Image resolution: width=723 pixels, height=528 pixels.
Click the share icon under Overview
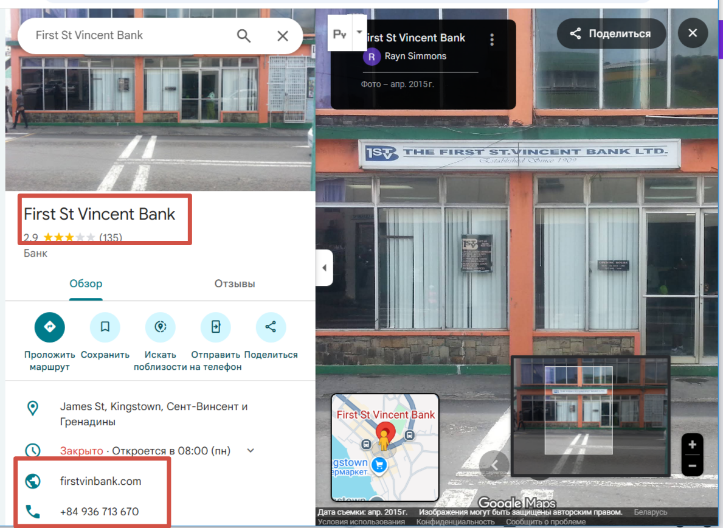pos(271,327)
